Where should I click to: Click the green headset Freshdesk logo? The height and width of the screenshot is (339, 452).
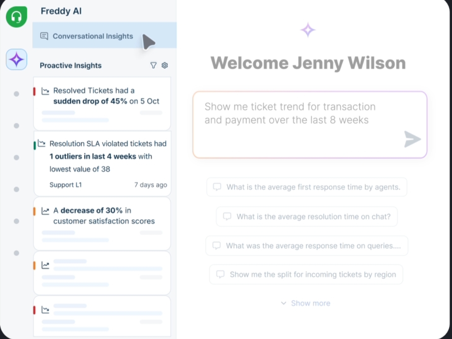[x=17, y=17]
